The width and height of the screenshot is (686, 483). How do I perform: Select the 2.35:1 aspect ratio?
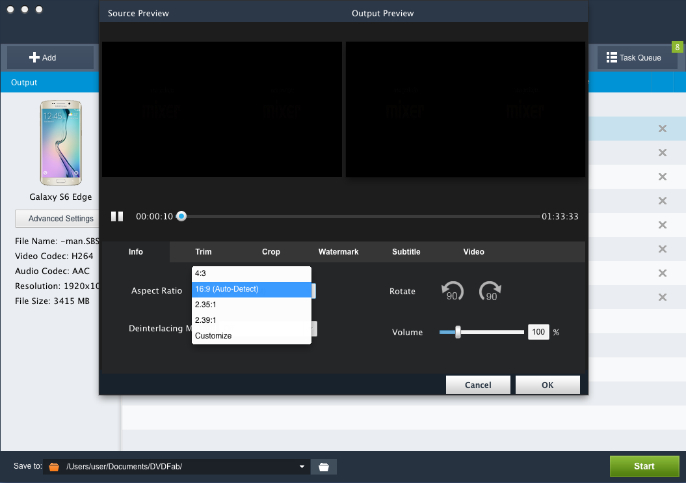coord(252,305)
